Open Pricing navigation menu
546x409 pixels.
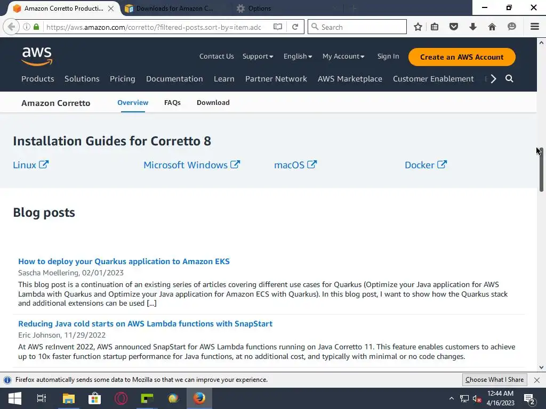coord(122,79)
